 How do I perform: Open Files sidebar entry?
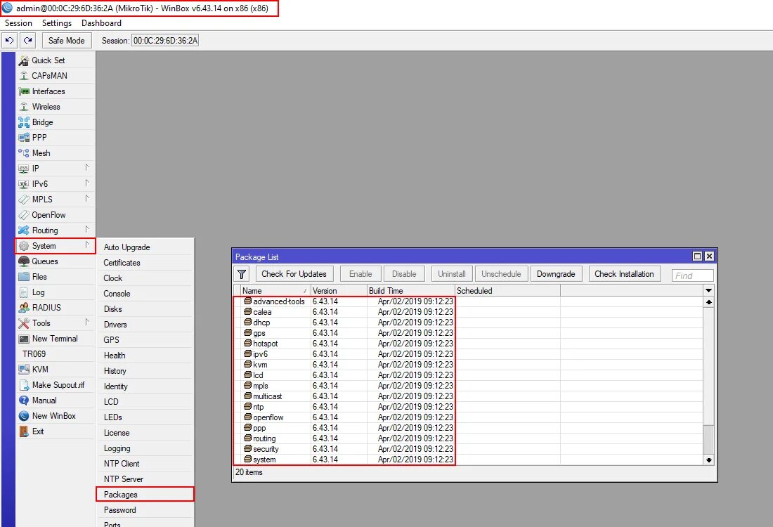coord(56,277)
